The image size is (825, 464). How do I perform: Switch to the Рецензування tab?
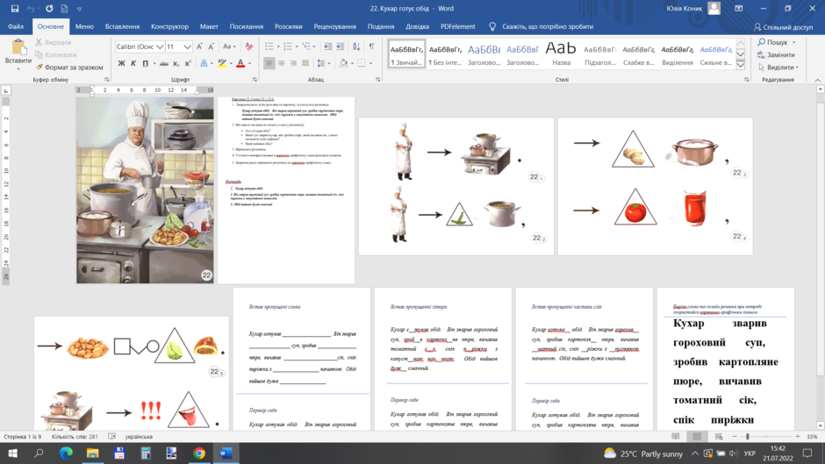334,26
